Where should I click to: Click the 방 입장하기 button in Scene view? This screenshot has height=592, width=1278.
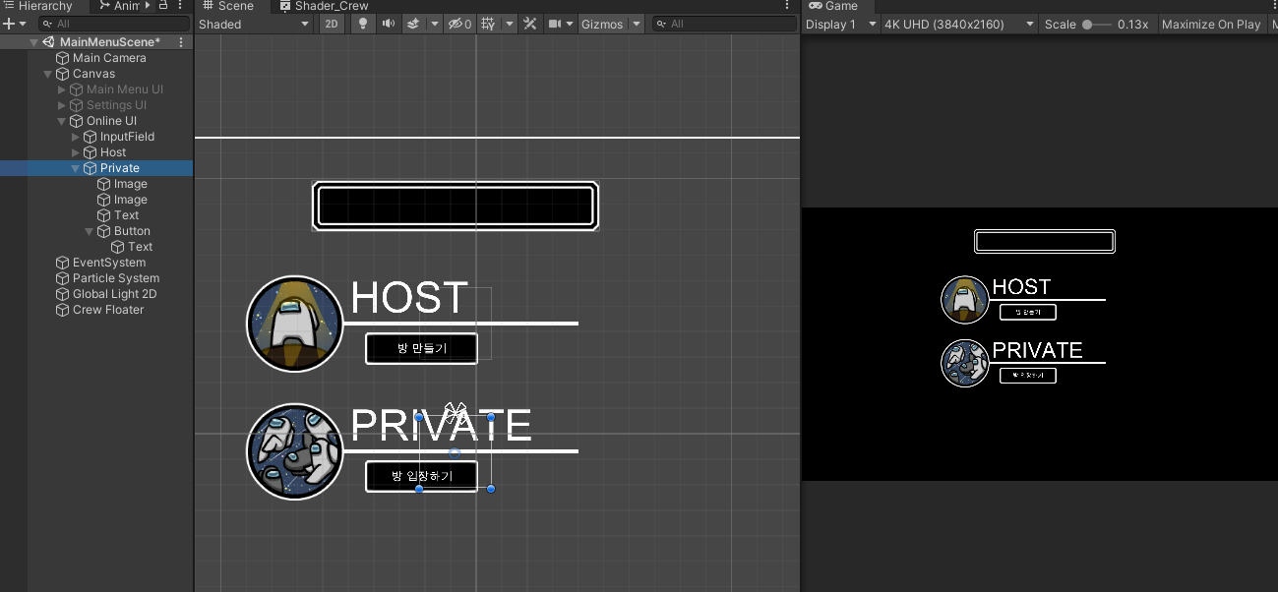[421, 476]
